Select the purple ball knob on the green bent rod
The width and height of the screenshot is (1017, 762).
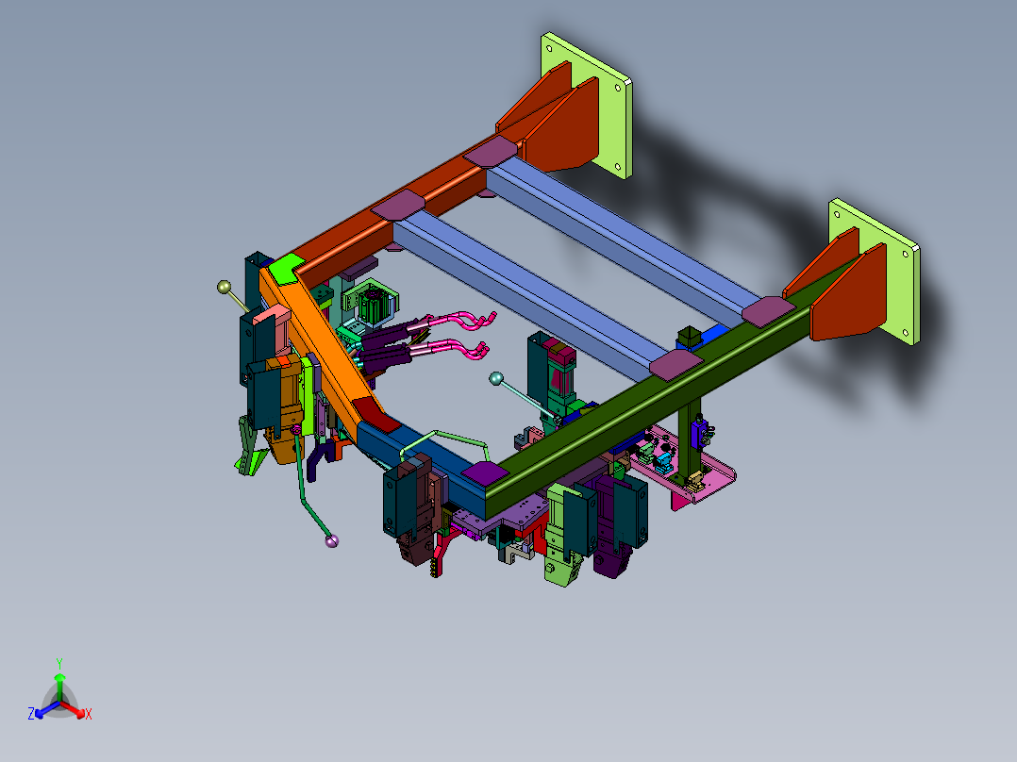tap(331, 541)
